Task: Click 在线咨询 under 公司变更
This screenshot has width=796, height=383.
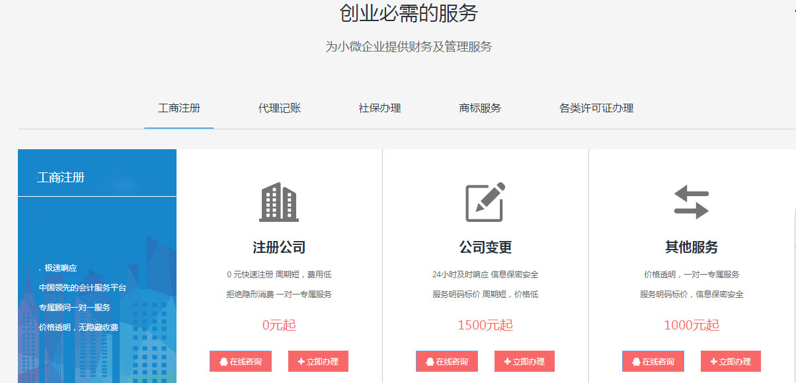Action: pos(447,361)
